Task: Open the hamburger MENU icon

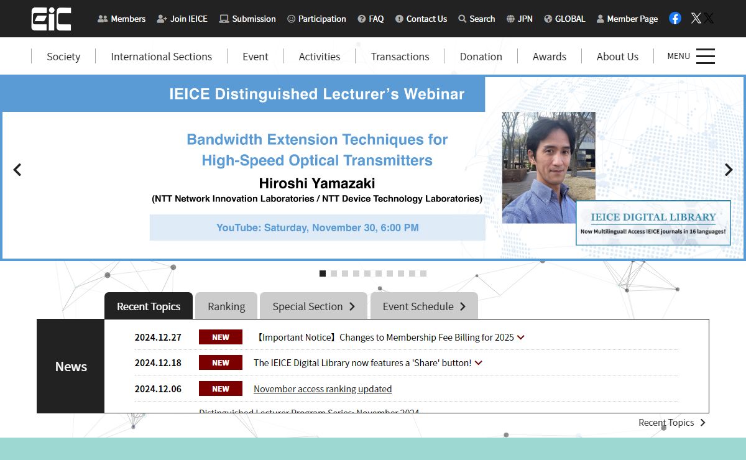Action: [x=706, y=56]
